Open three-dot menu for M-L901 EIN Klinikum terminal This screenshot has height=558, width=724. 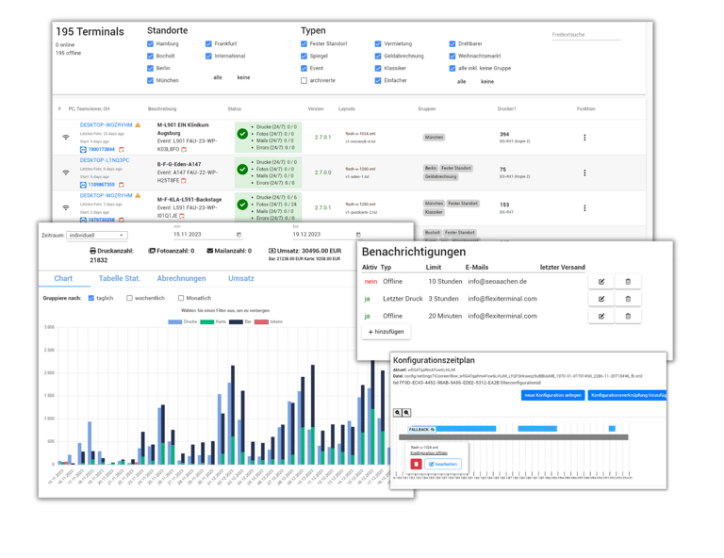click(584, 138)
